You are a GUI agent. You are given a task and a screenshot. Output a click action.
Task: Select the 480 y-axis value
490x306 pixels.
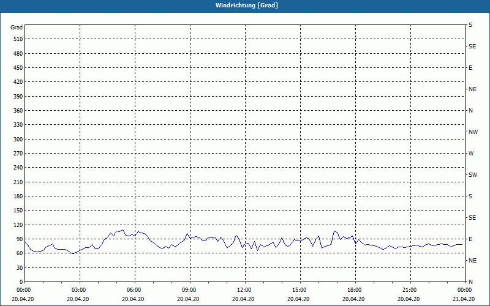[18, 53]
